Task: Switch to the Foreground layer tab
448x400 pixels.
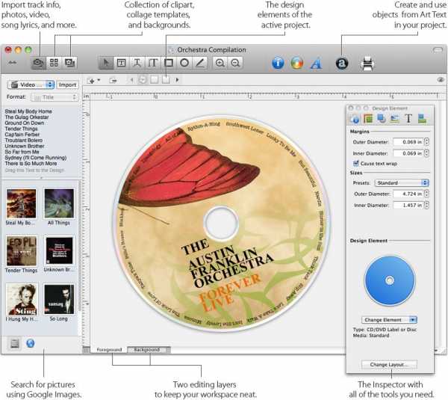Action: tap(109, 350)
